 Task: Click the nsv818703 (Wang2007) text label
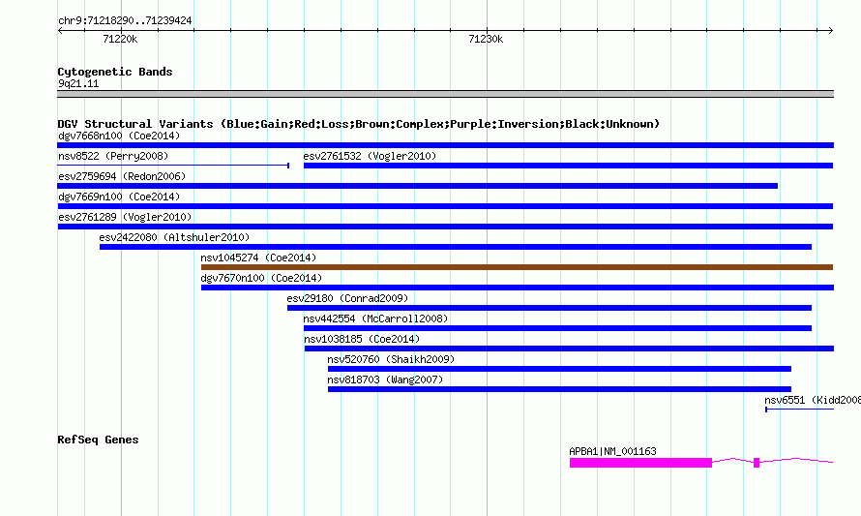click(x=385, y=379)
